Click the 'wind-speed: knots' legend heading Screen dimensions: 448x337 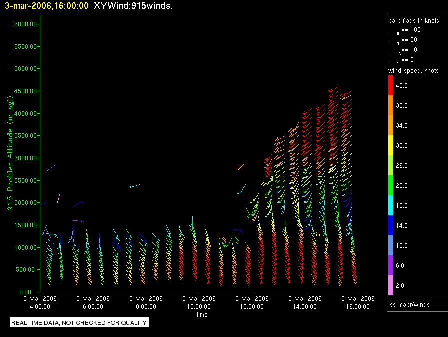(x=413, y=71)
